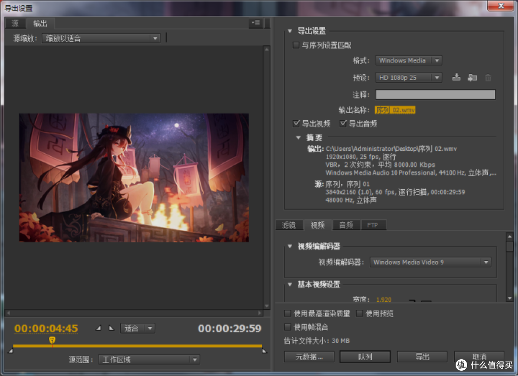Collapse the export settings section

pos(290,31)
